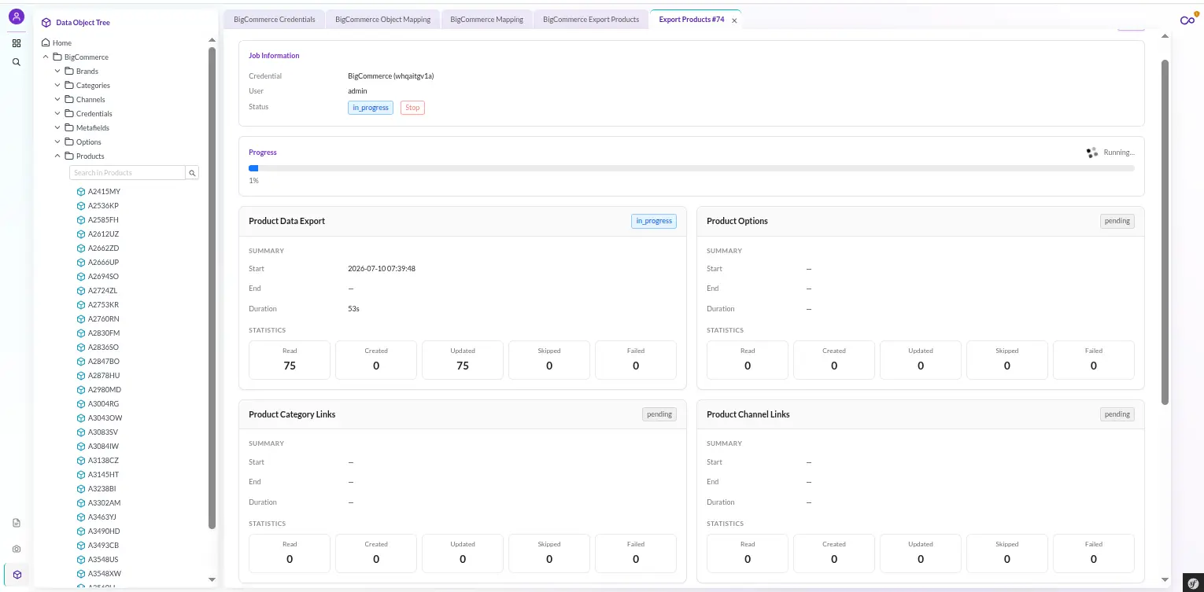Image resolution: width=1204 pixels, height=592 pixels.
Task: Open product A3463YJ in tree
Action: (x=102, y=517)
